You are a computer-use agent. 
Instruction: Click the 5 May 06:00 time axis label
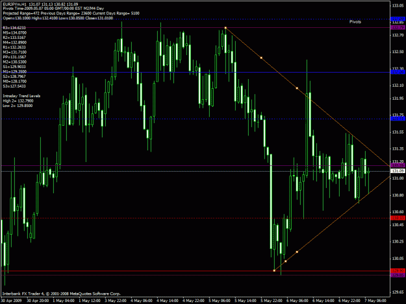pyautogui.click(x=220, y=301)
